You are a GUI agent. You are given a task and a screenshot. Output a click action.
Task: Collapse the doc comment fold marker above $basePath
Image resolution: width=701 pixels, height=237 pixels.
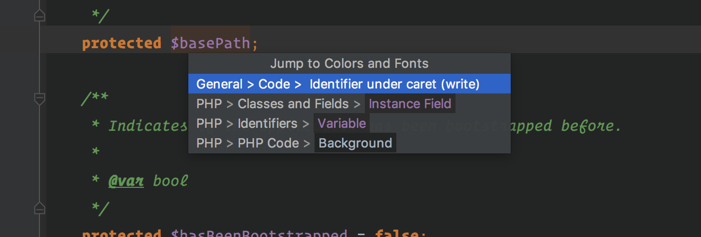point(39,16)
